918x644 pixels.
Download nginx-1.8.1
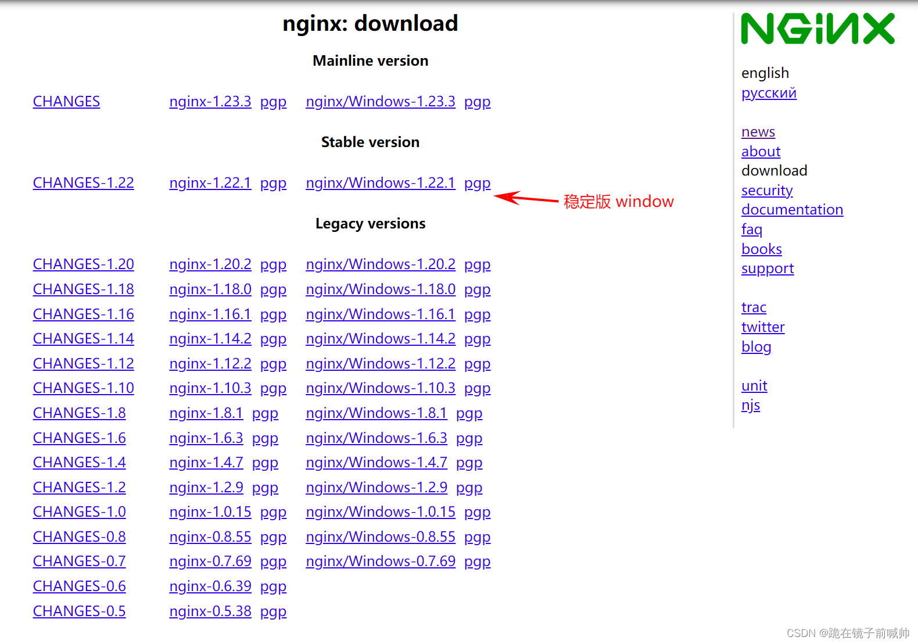(x=206, y=413)
